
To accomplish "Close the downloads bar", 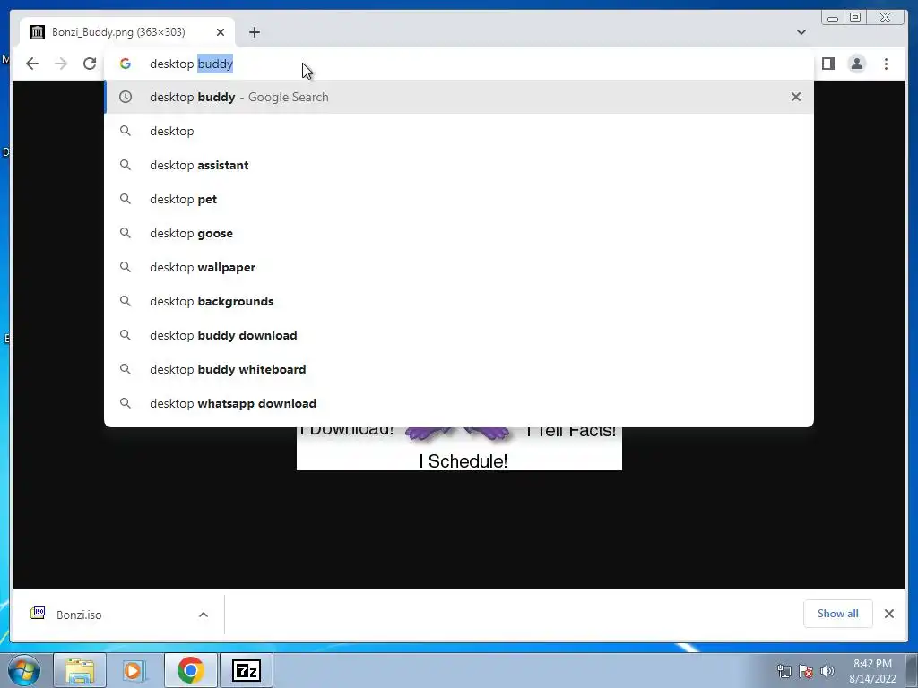I will tap(888, 614).
